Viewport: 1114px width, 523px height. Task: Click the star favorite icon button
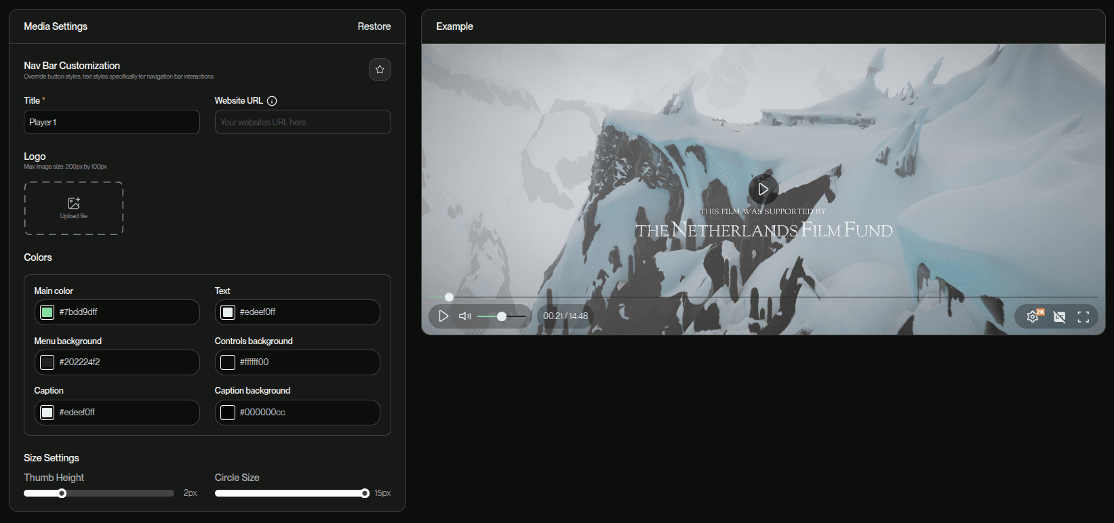pyautogui.click(x=380, y=70)
